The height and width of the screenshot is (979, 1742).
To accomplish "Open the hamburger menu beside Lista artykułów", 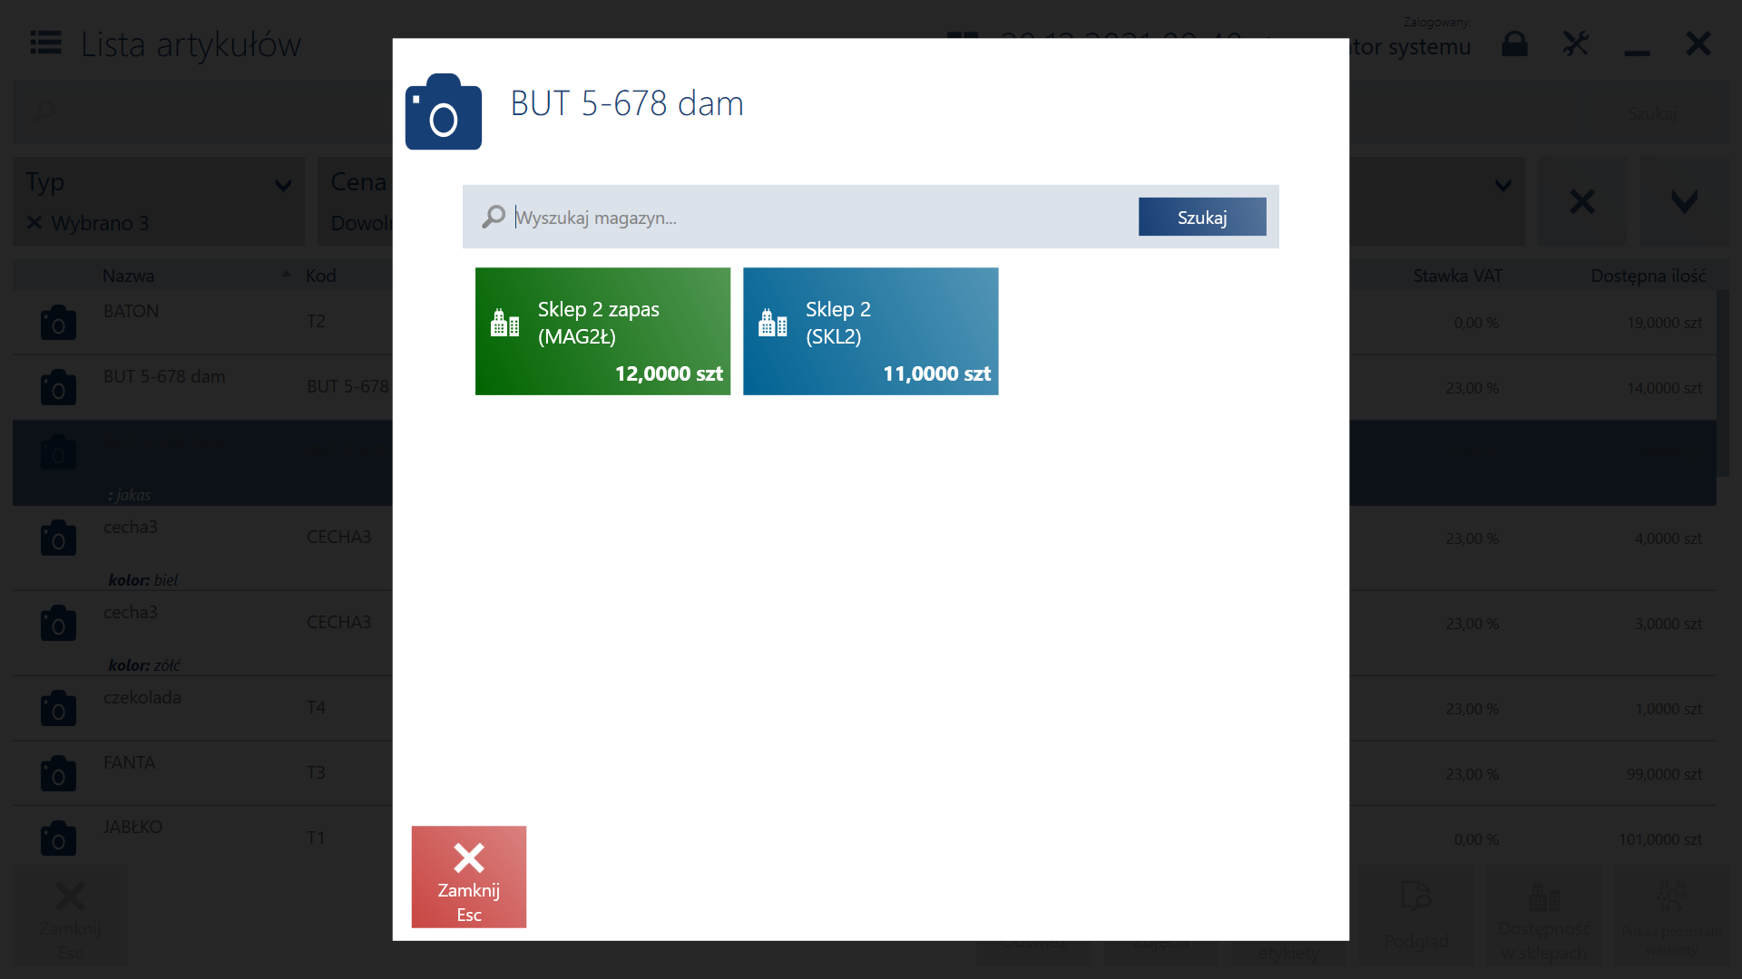I will click(x=45, y=43).
